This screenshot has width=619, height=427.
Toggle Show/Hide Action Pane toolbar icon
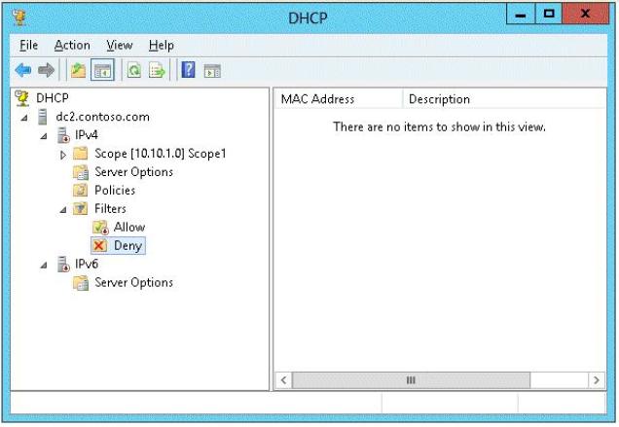pos(212,71)
